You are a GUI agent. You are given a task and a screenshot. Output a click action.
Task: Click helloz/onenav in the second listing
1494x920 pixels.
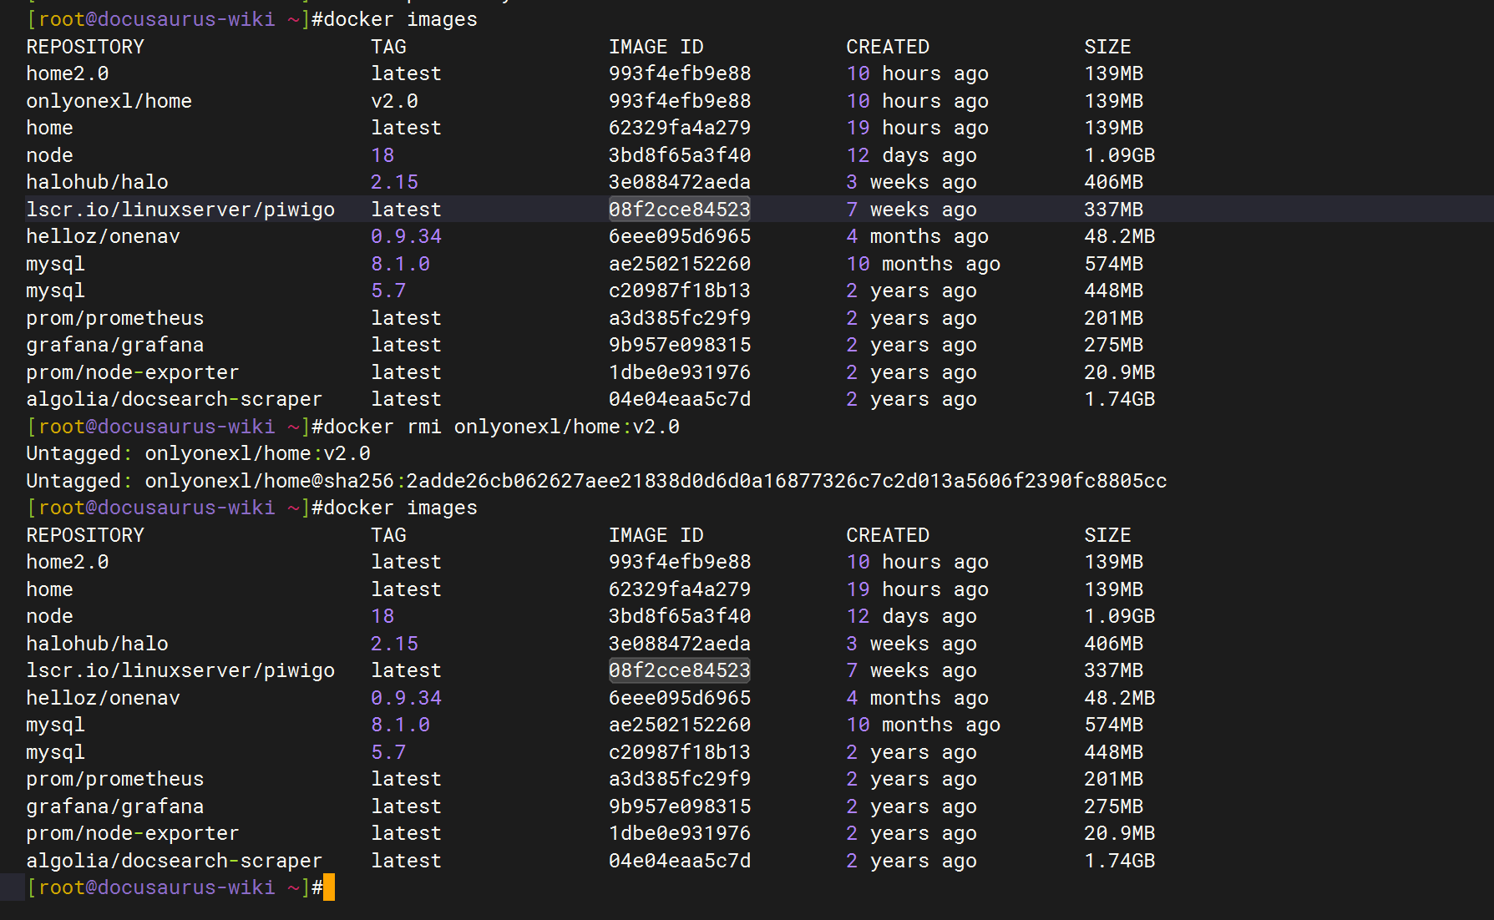[x=104, y=698]
